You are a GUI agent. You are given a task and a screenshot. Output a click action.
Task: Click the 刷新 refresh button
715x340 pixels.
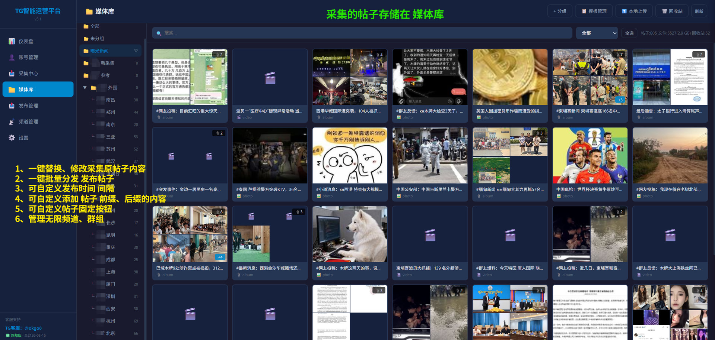pos(699,11)
